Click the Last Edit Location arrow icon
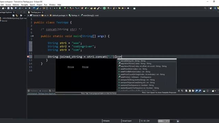This screenshot has width=219, height=123. tap(119, 8)
